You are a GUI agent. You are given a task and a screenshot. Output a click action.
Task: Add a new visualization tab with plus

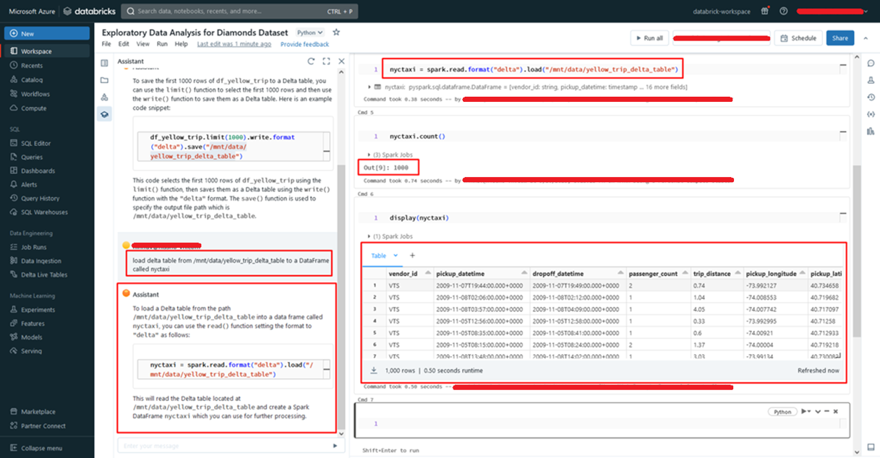click(x=413, y=256)
